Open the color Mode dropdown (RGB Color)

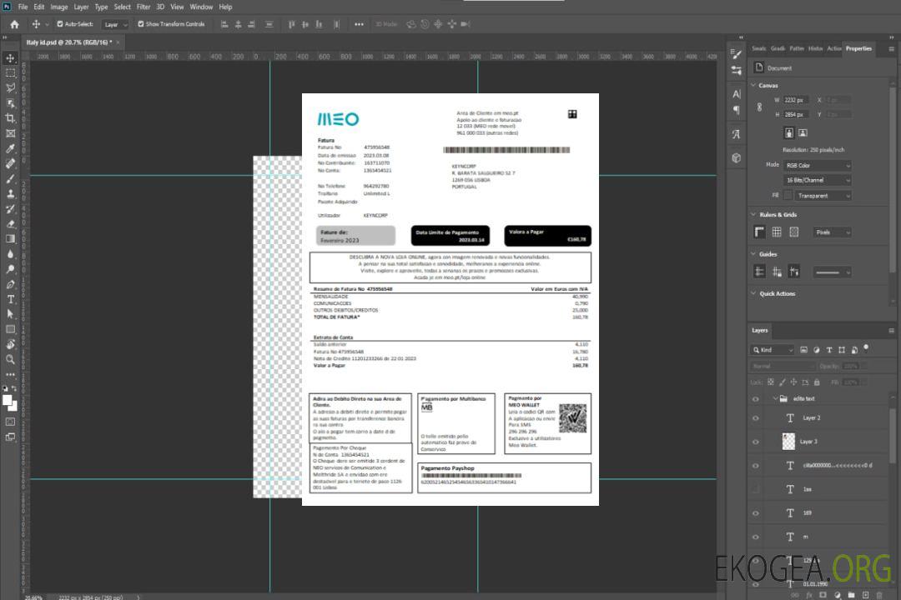click(817, 165)
